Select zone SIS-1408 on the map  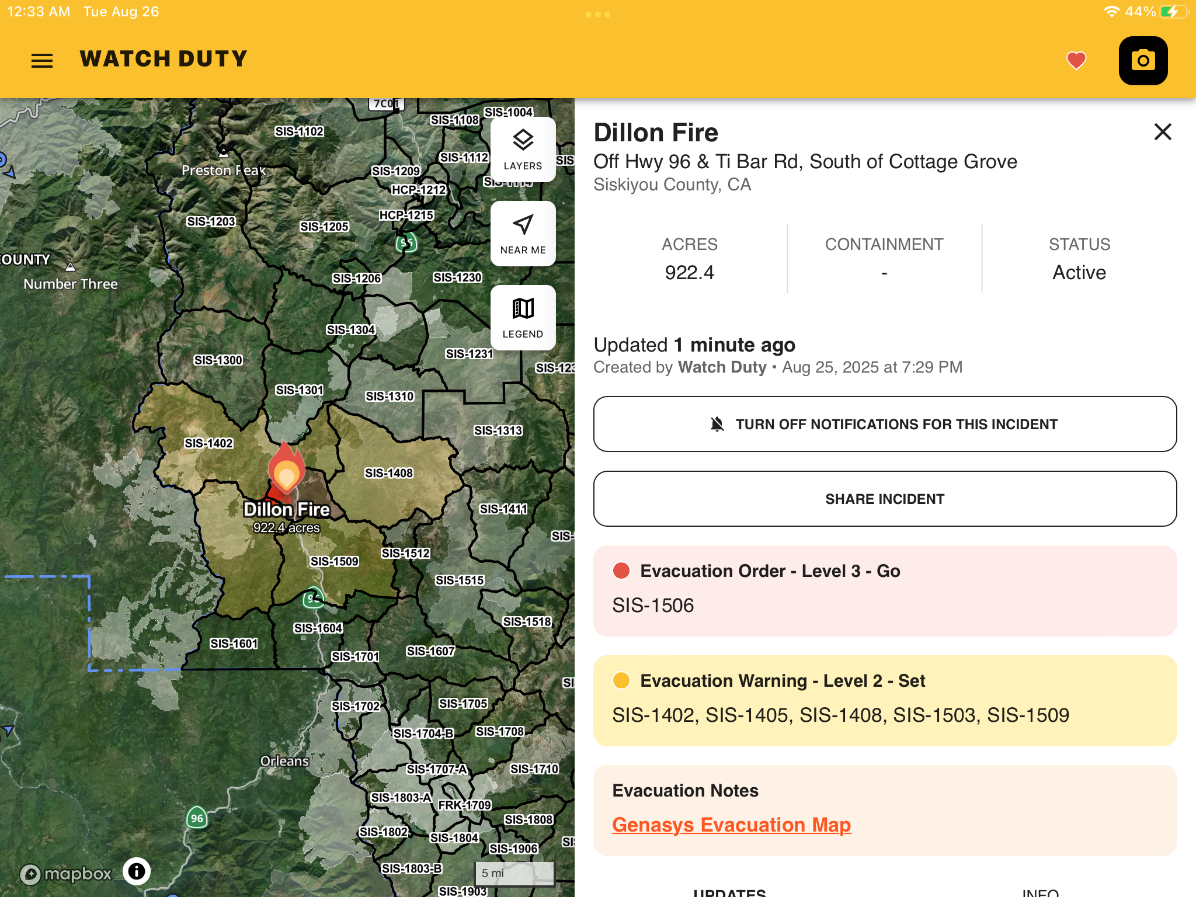pyautogui.click(x=389, y=473)
